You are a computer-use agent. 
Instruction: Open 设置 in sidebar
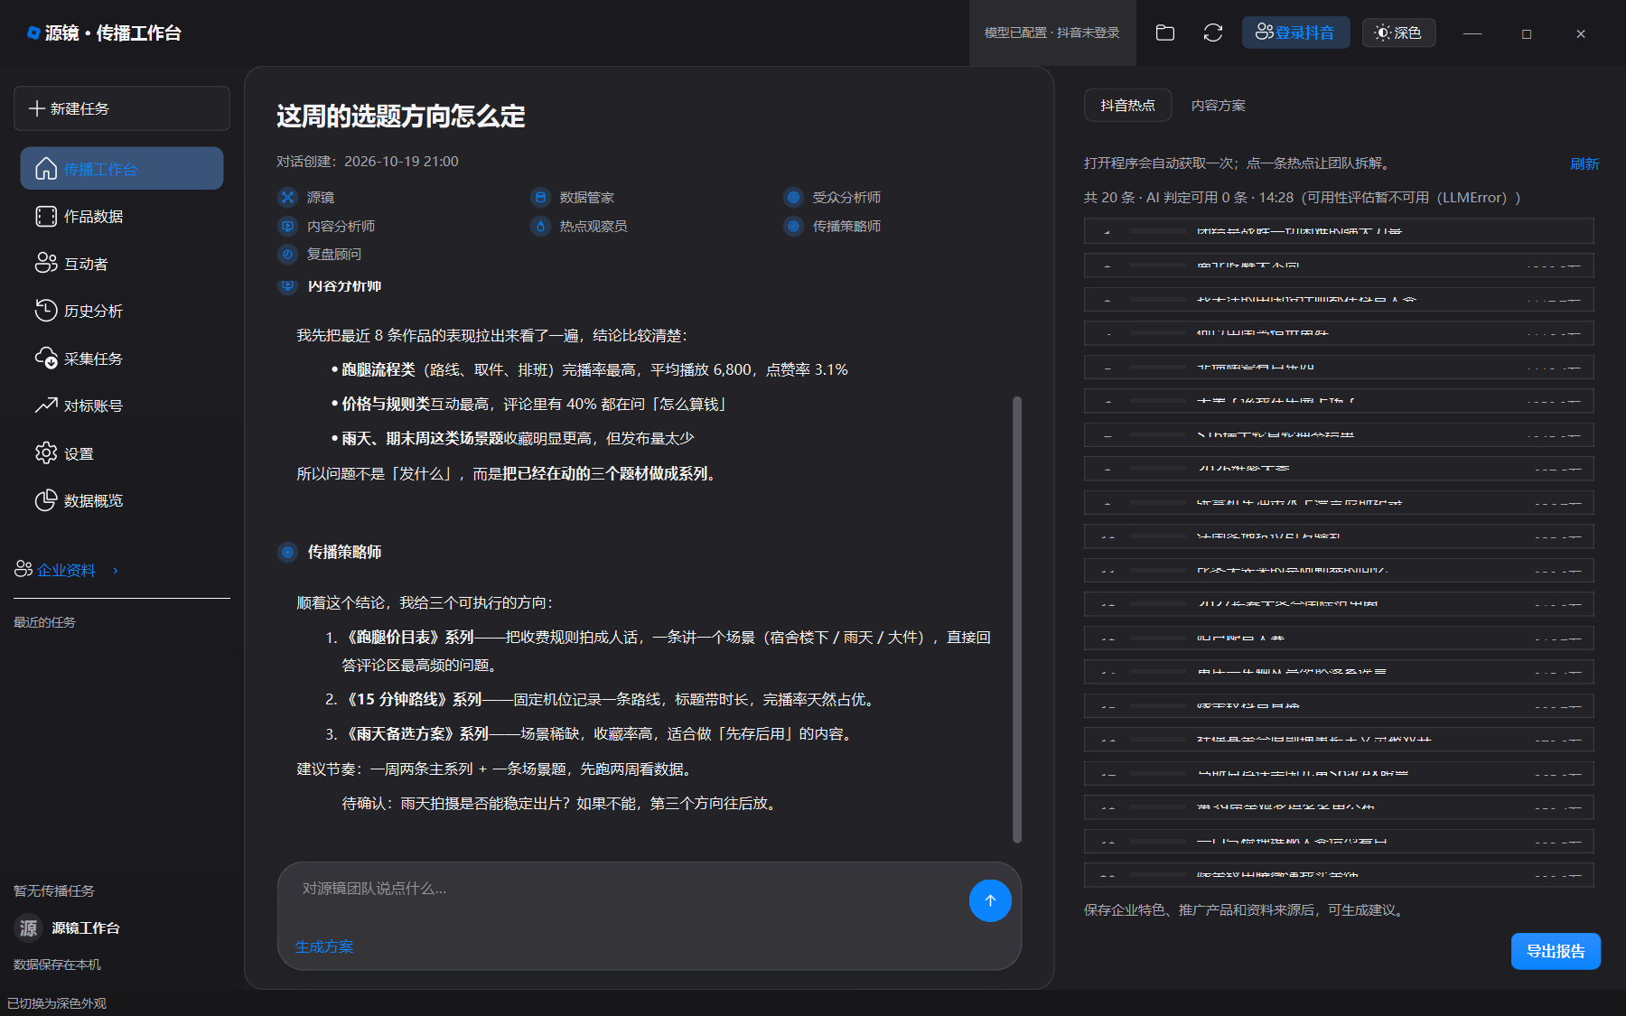pyautogui.click(x=122, y=453)
